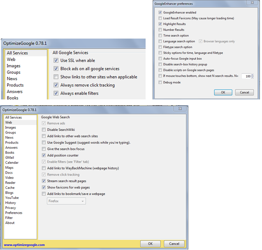This screenshot has width=262, height=250.
Task: Enable Number Results checkbox
Action: [160, 30]
